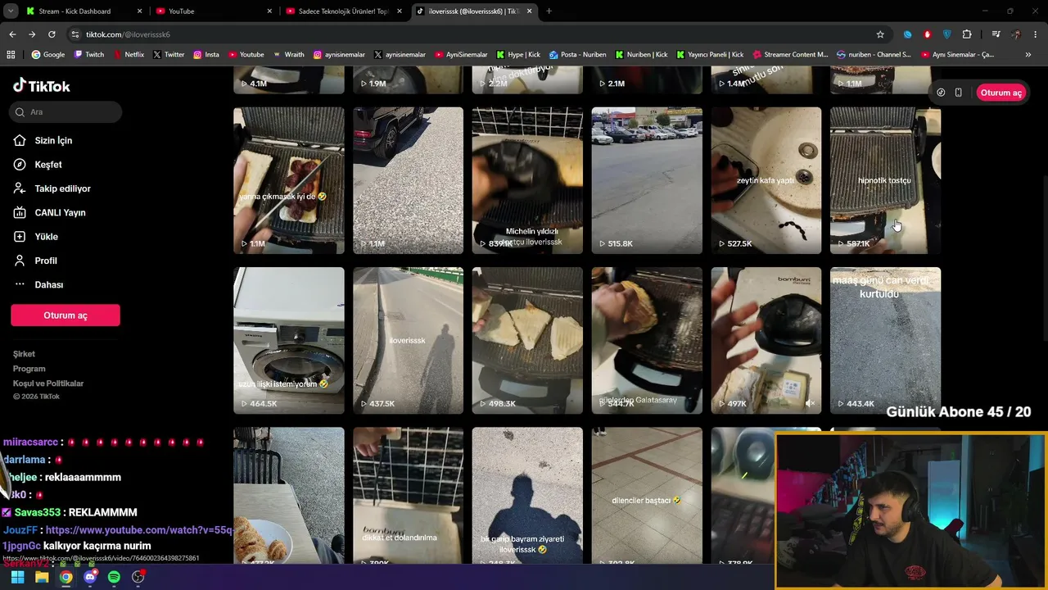Open the Chrome three-dot menu
Screen dimensions: 1048x590
1035,34
